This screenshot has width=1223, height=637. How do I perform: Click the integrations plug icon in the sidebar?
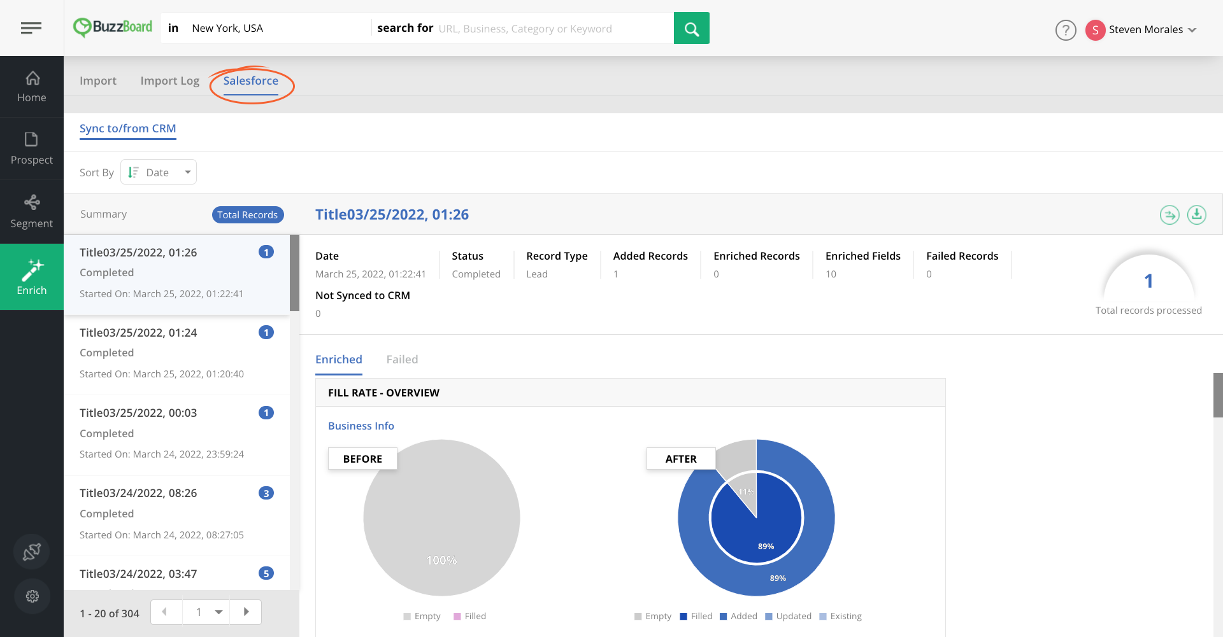(x=32, y=552)
